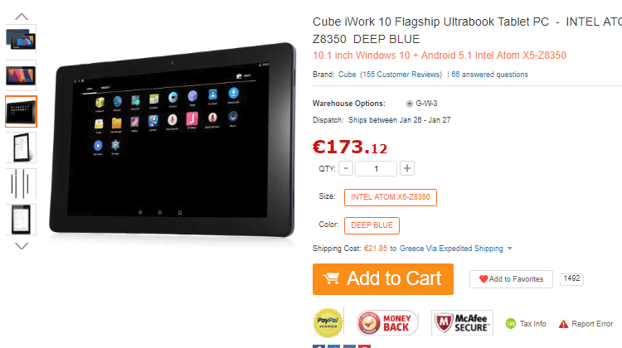Choose the DEEP BLUE color option
This screenshot has height=348, width=622.
pyautogui.click(x=372, y=225)
